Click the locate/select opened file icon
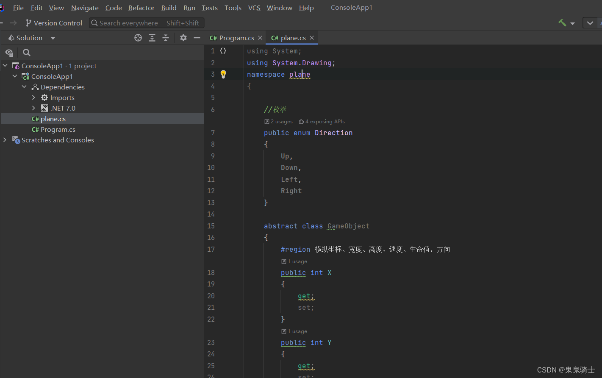This screenshot has width=602, height=378. tap(138, 38)
